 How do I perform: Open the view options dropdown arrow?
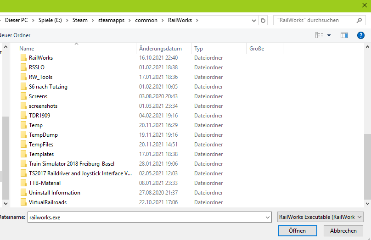[329, 35]
